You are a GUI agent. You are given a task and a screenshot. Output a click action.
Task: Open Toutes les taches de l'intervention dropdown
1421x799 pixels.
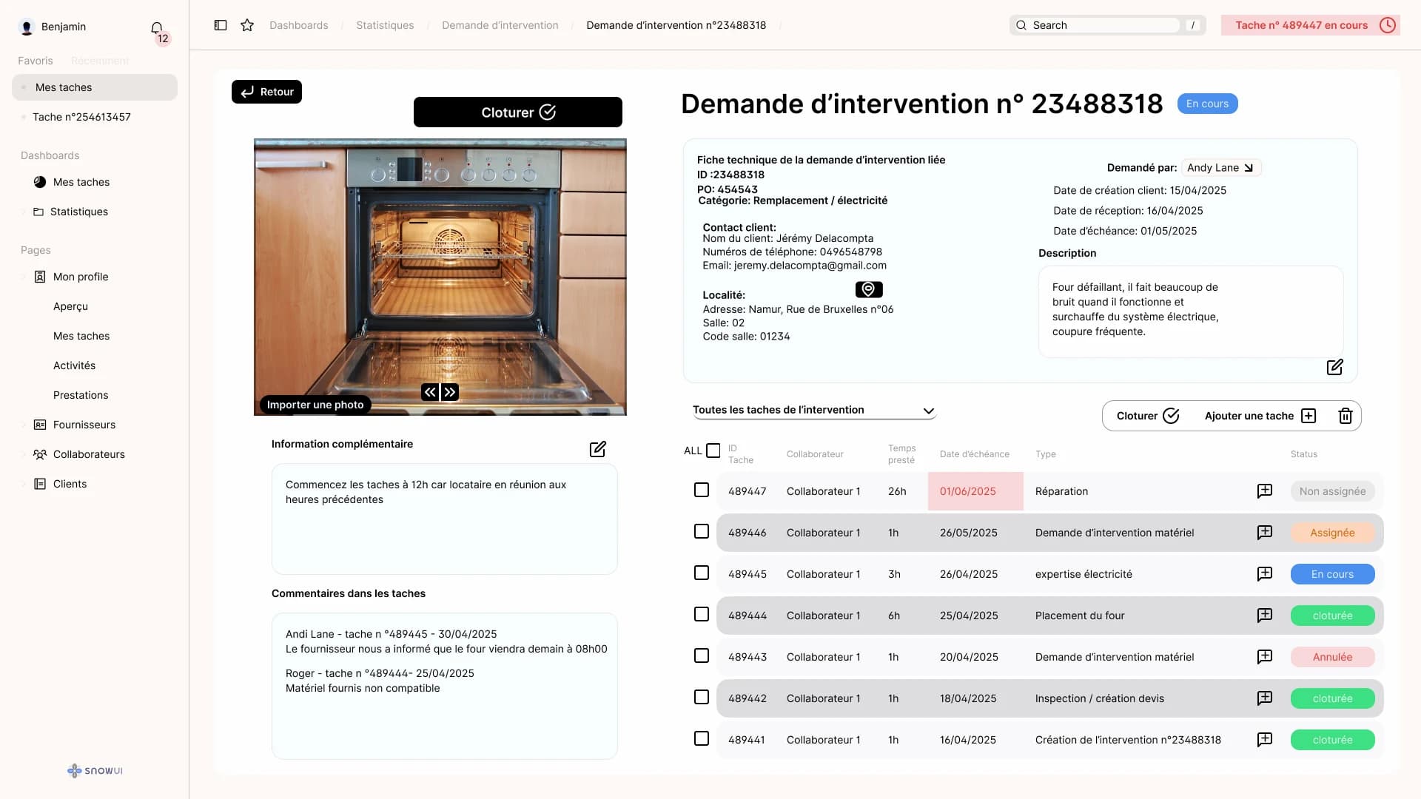coord(814,411)
